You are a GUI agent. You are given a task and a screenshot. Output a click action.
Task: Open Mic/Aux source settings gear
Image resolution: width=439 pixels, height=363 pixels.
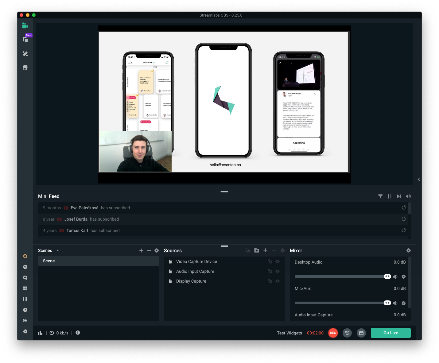tap(404, 303)
